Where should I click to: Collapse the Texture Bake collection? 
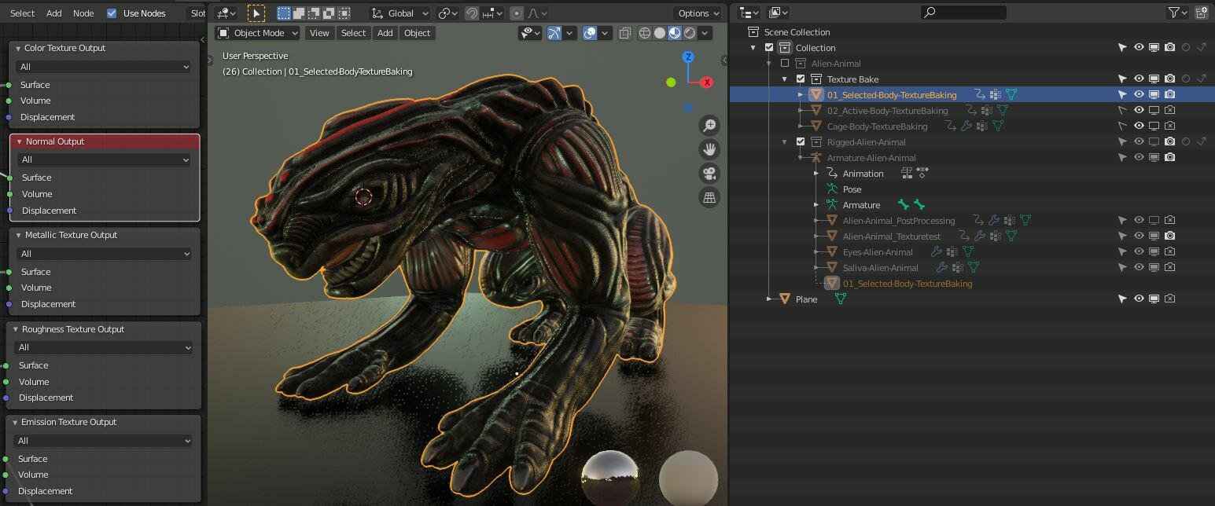tap(784, 79)
